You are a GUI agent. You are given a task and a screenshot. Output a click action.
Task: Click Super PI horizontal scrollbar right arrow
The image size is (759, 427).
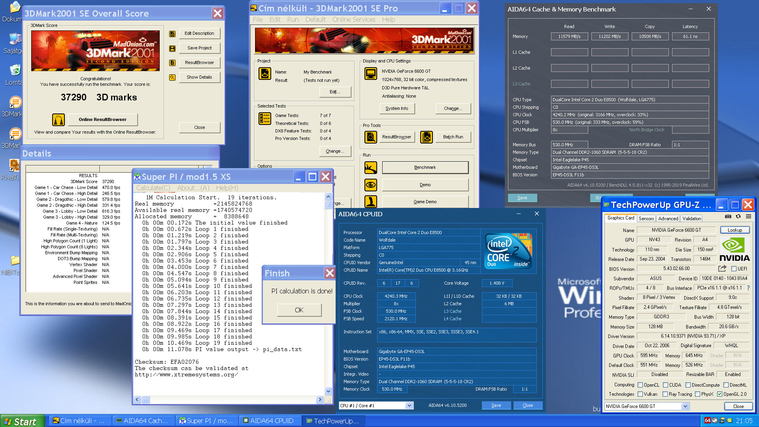coord(320,400)
